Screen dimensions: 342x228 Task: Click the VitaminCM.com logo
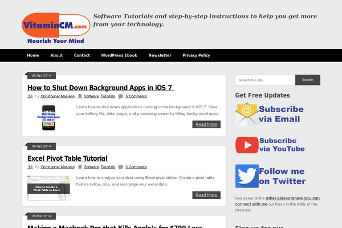coord(56,28)
